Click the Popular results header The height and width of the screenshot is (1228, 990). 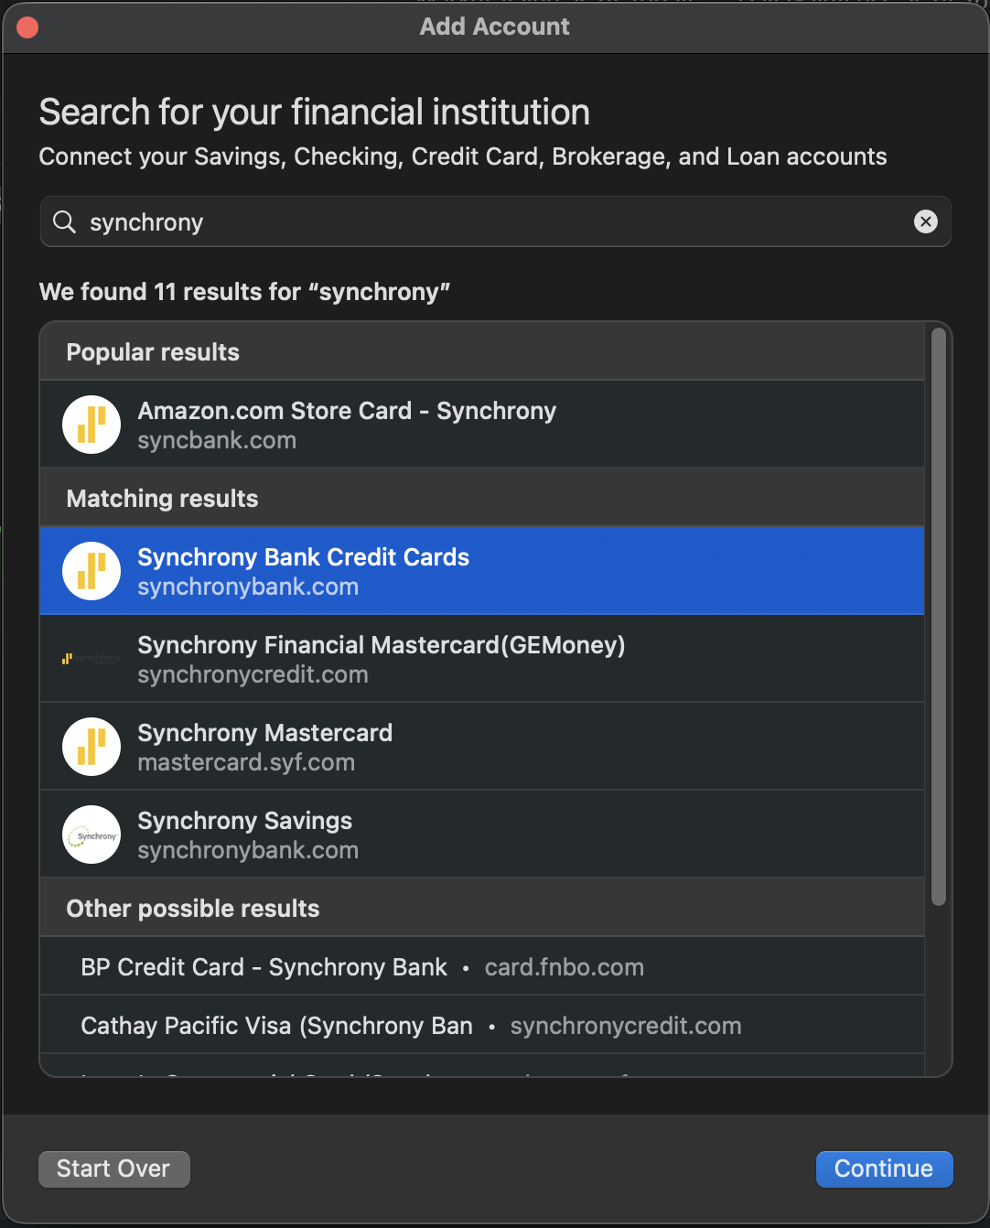[x=482, y=351]
